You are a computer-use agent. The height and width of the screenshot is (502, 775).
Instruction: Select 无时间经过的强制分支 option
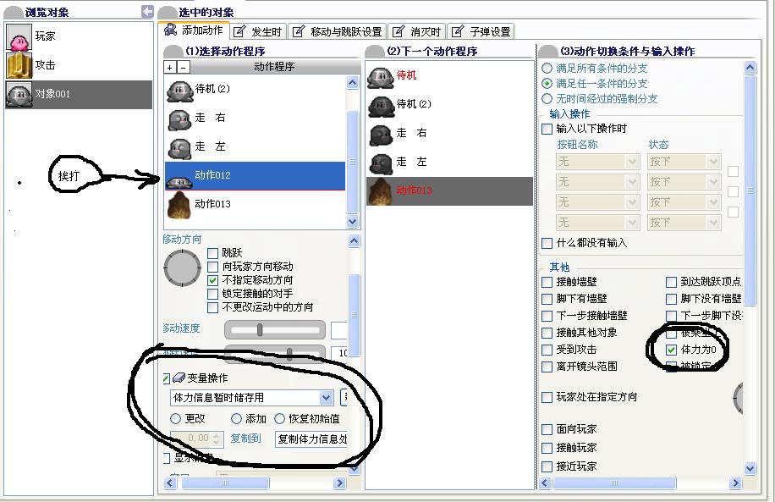547,99
